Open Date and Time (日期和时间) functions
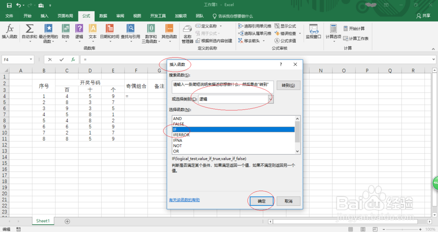 [x=109, y=33]
